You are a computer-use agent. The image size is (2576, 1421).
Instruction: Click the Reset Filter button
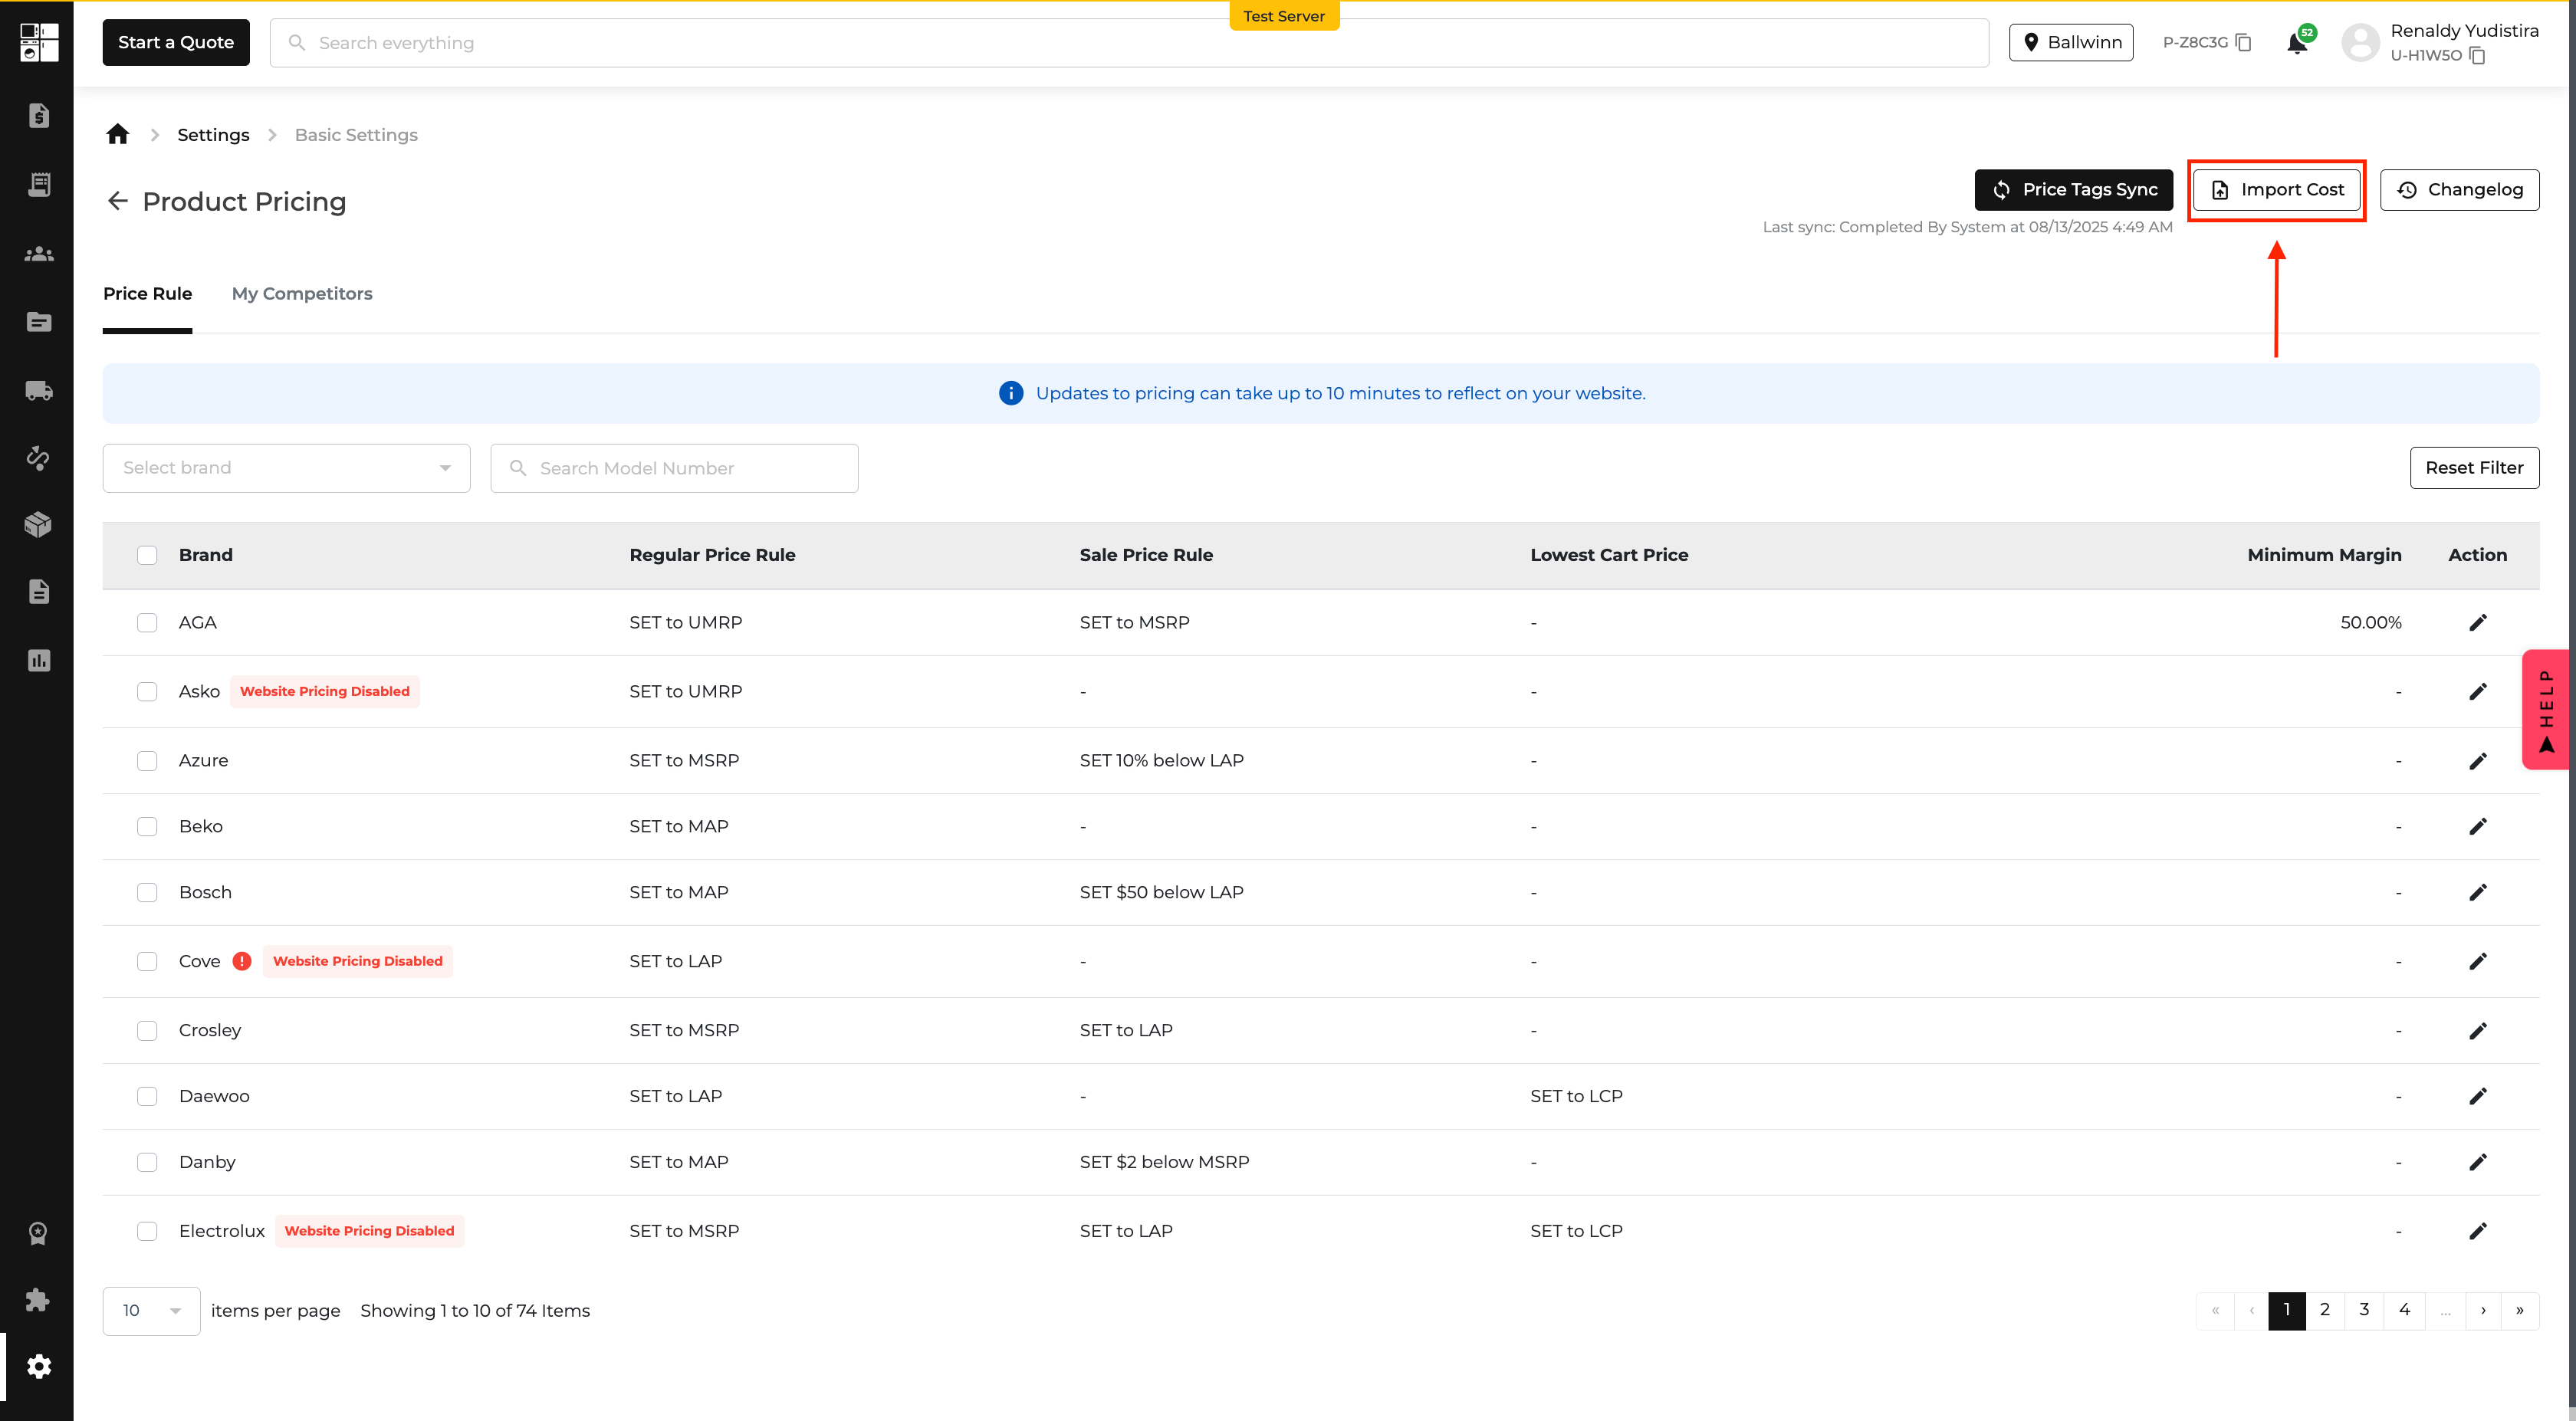pyautogui.click(x=2474, y=467)
